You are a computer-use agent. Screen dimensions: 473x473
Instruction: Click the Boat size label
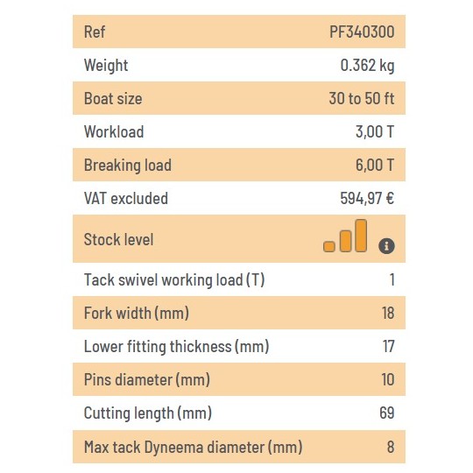(x=113, y=98)
